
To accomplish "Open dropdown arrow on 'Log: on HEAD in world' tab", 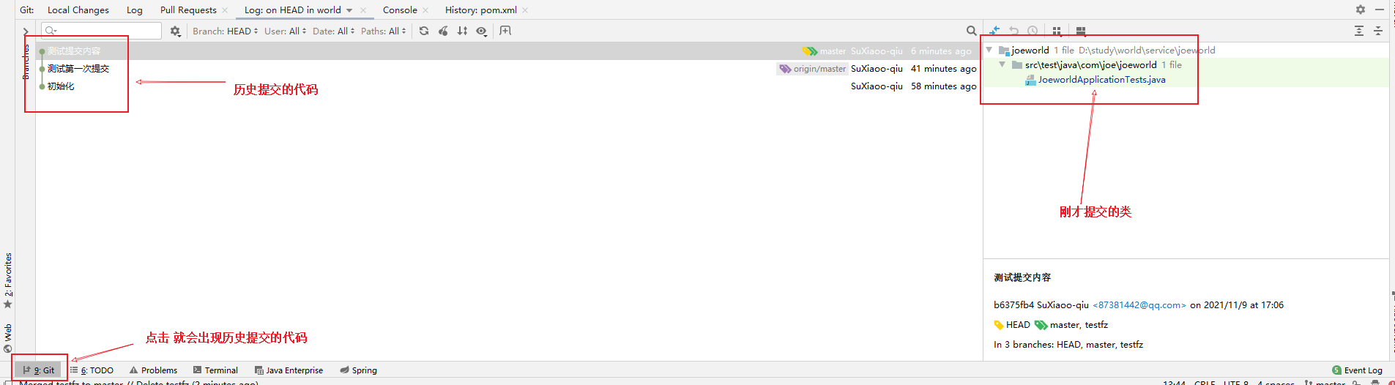I will coord(349,10).
